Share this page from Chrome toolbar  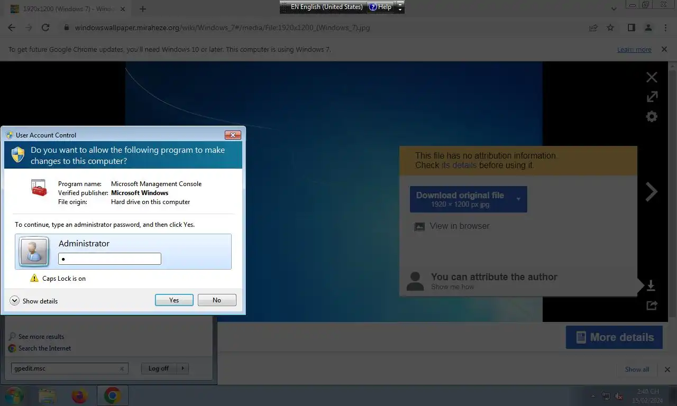coord(593,27)
